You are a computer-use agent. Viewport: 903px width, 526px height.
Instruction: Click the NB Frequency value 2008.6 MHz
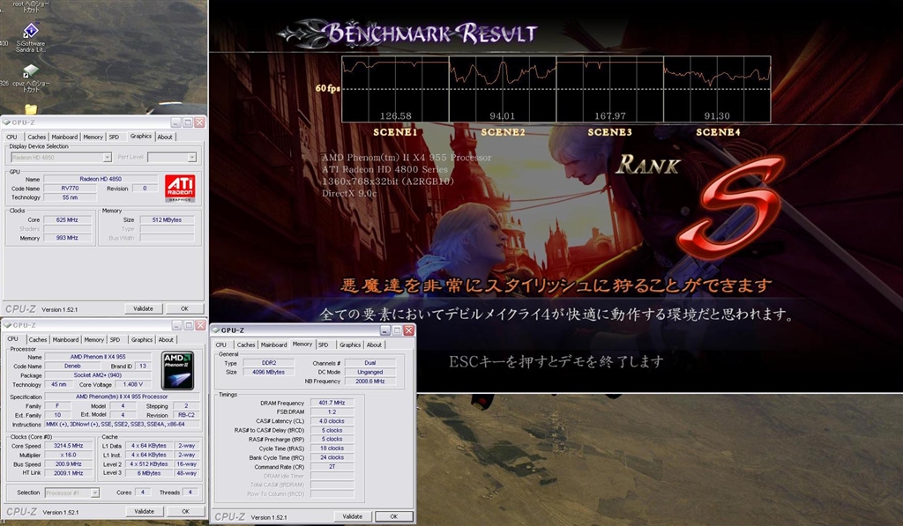click(369, 381)
